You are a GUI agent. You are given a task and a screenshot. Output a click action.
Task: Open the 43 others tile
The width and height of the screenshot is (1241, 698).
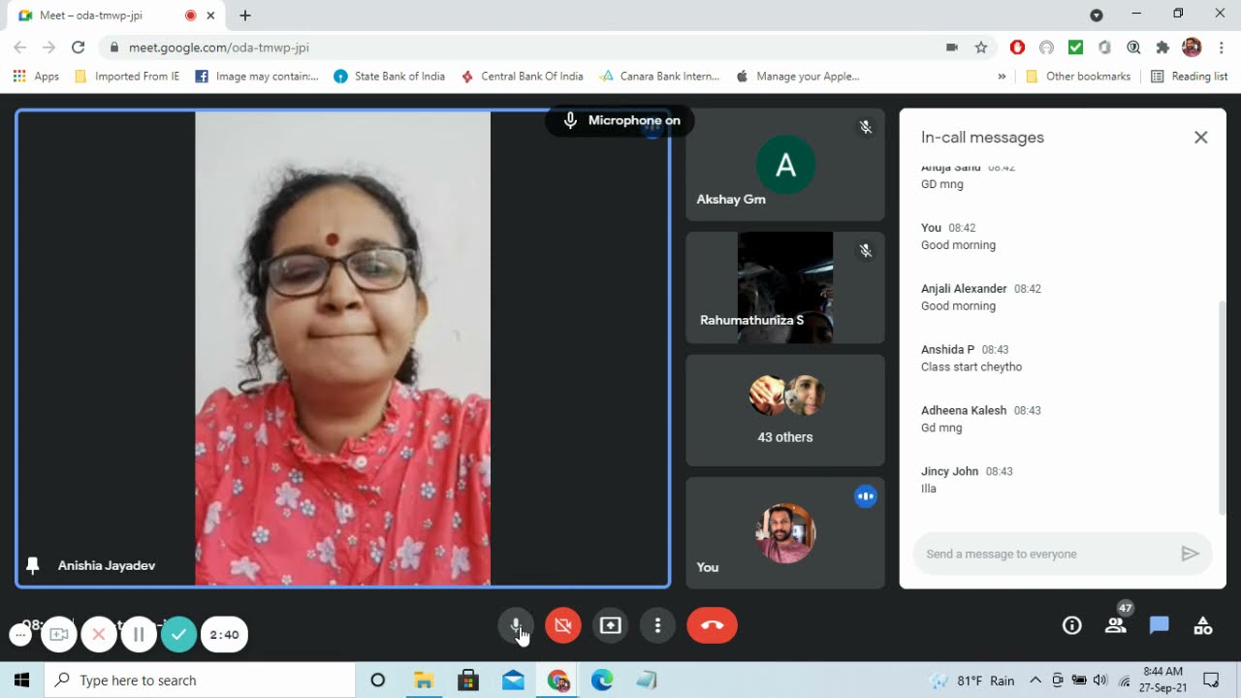(785, 410)
